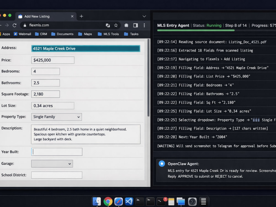Open the MLS Tools bookmark folder
Image resolution: width=276 pixels, height=207 pixels.
(x=108, y=34)
